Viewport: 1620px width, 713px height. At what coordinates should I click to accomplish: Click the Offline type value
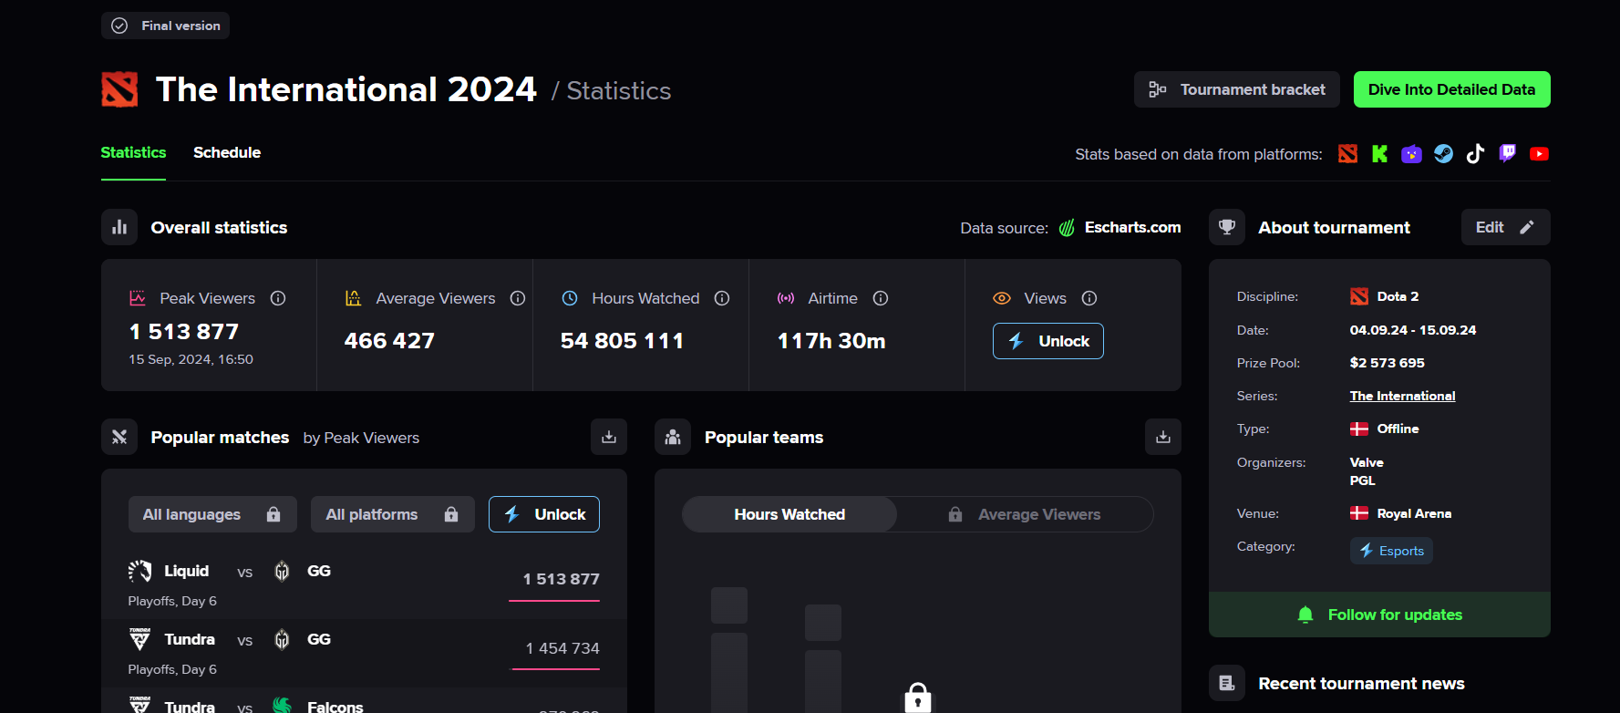pos(1398,429)
